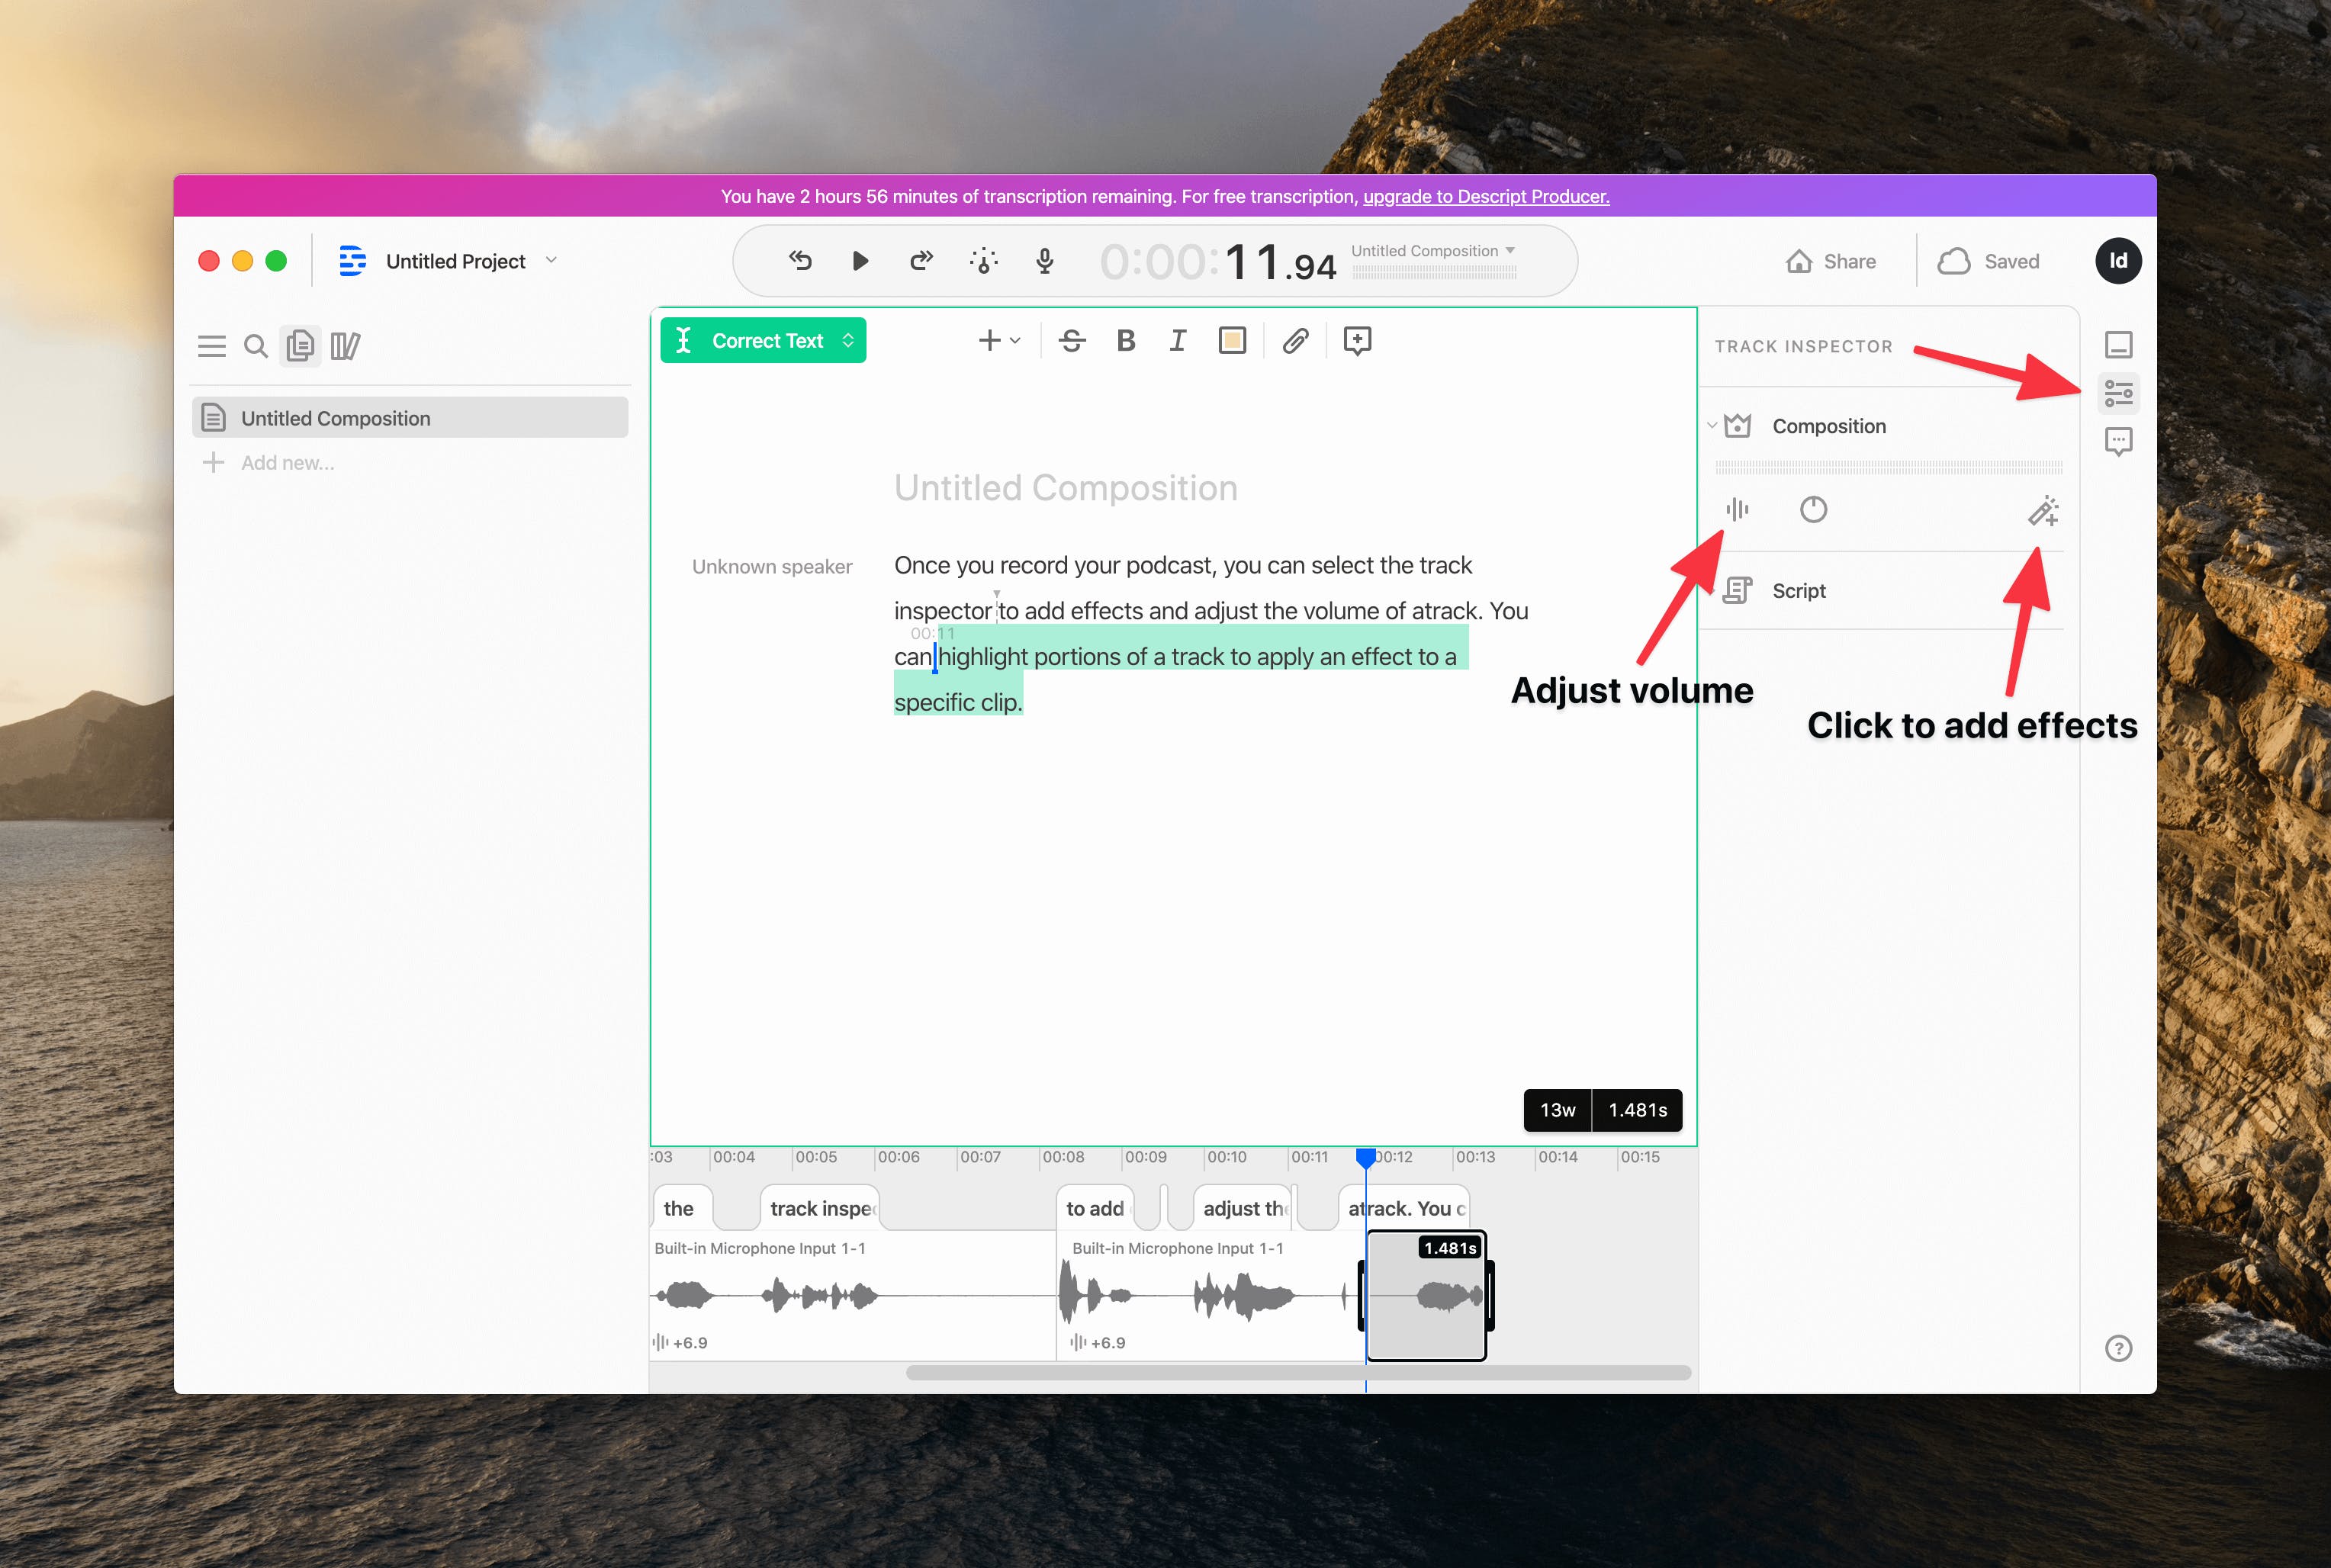Expand the Untitled Project title dropdown
Image resolution: width=2331 pixels, height=1568 pixels.
click(x=553, y=259)
